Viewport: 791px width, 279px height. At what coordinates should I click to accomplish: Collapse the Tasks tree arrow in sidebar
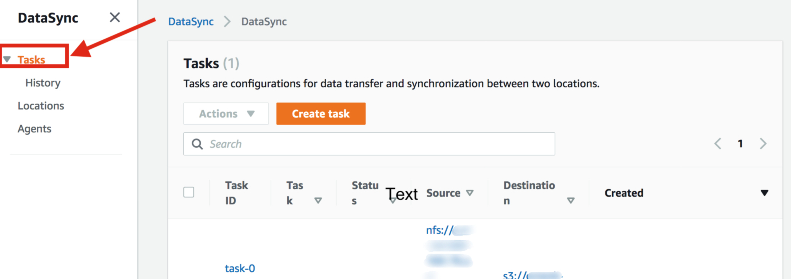pos(7,59)
